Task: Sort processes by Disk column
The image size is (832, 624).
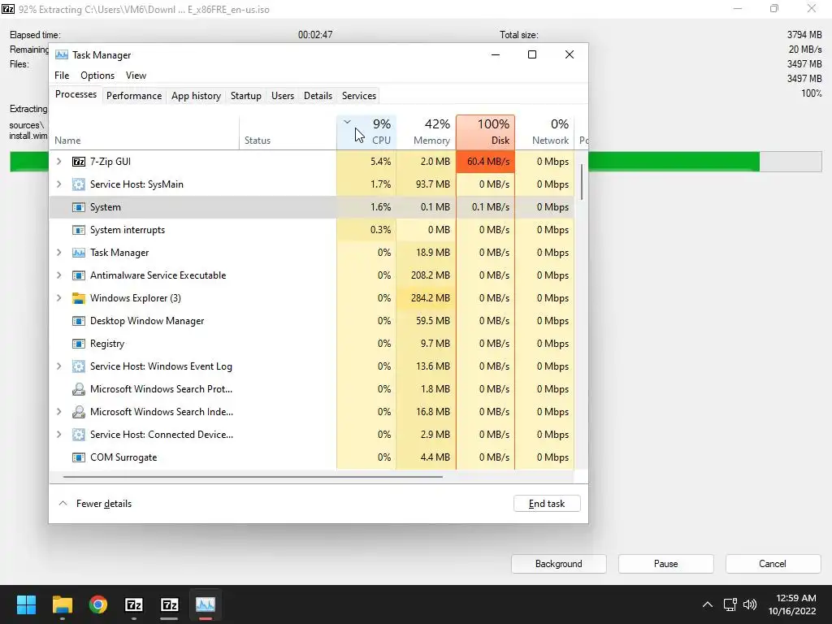Action: 486,132
